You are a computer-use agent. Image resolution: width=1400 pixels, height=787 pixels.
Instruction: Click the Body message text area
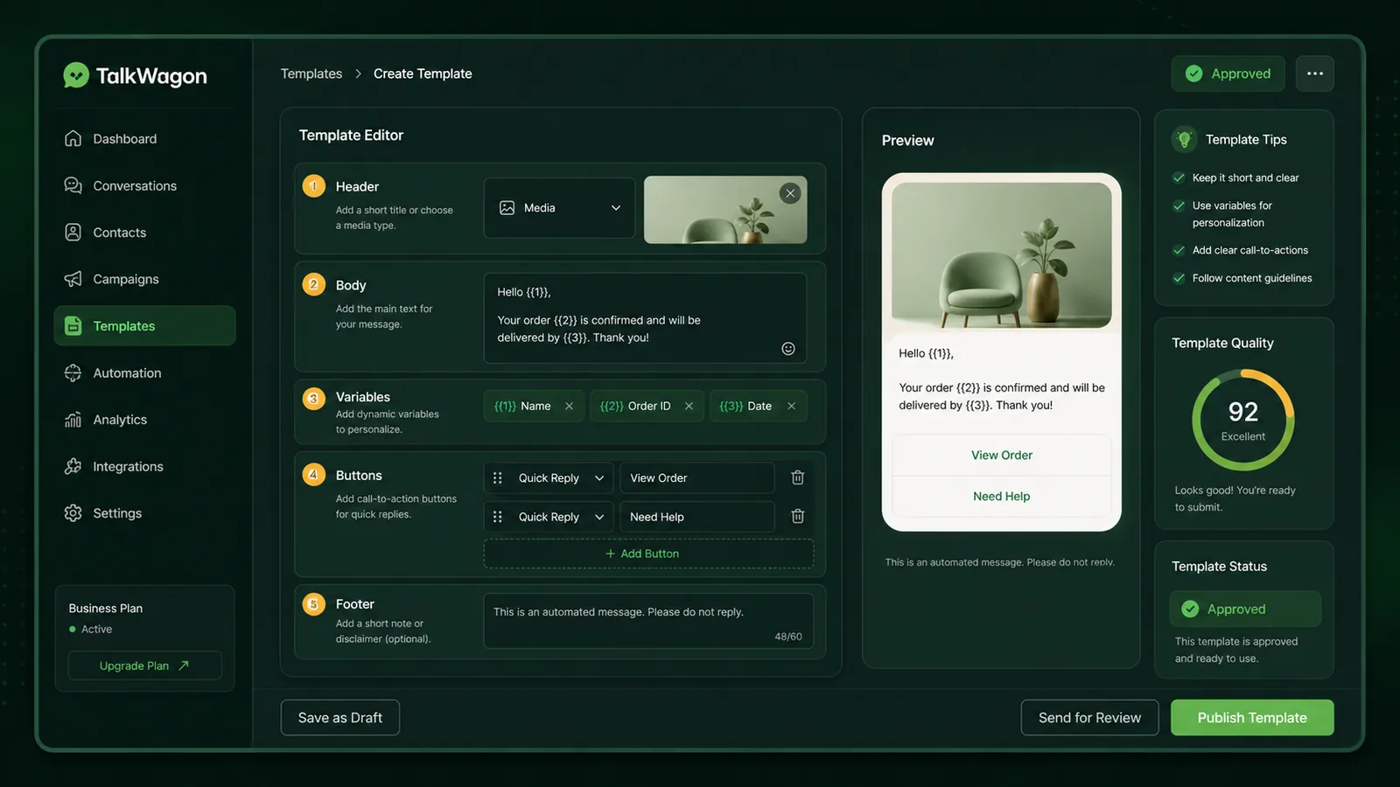(645, 317)
